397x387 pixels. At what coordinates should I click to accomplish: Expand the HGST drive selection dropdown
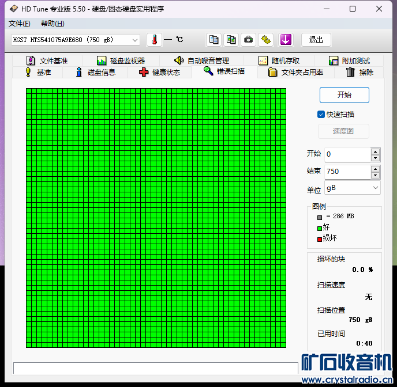(135, 40)
